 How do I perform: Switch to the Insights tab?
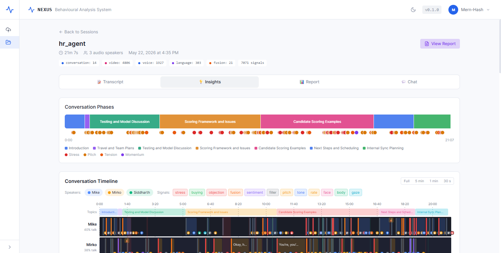point(210,82)
